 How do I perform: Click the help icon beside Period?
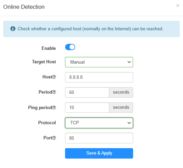pos(54,92)
